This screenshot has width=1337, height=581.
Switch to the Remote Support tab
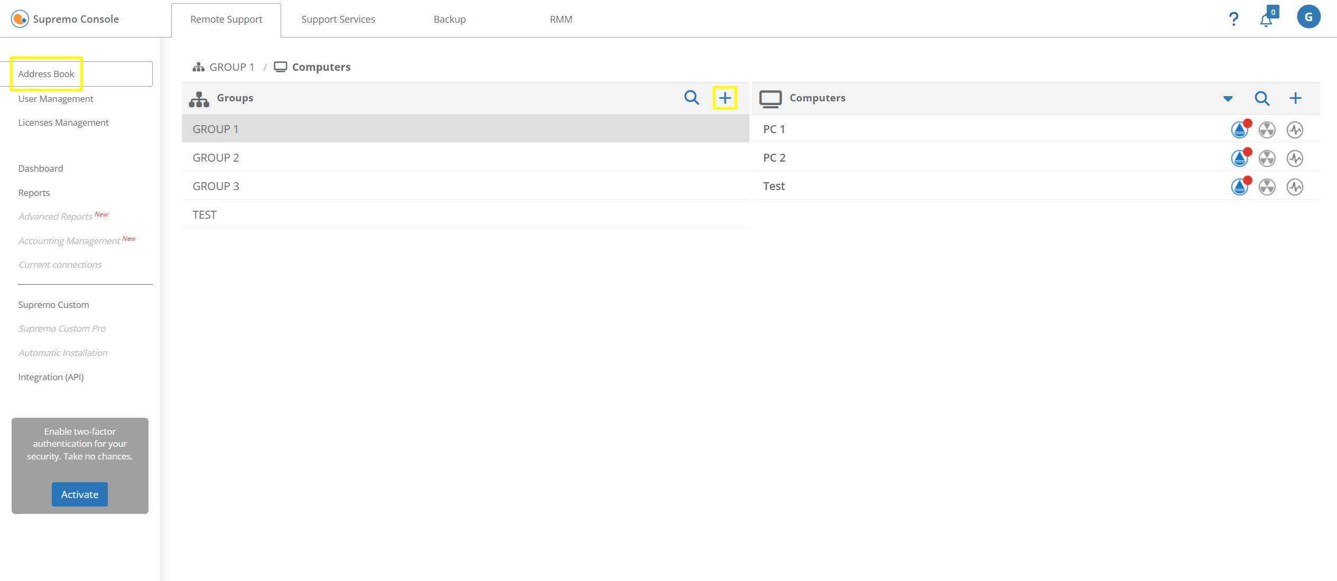tap(226, 20)
